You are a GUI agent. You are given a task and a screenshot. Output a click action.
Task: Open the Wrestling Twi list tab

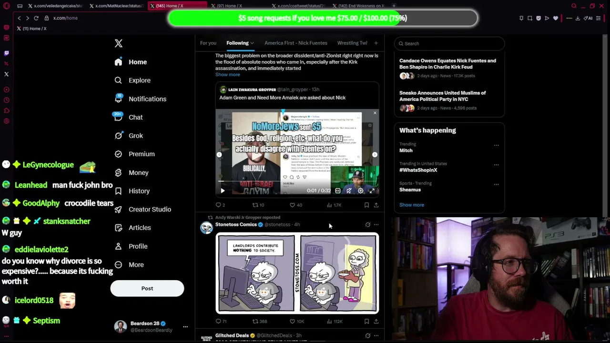click(x=352, y=43)
